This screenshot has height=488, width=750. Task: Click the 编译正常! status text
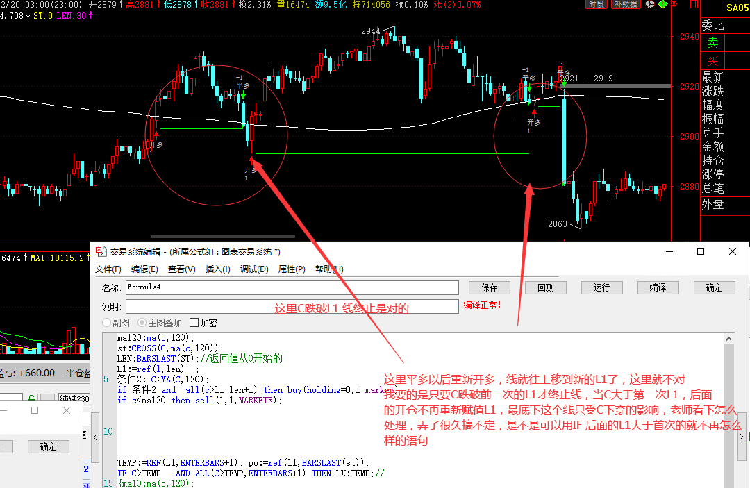[482, 305]
